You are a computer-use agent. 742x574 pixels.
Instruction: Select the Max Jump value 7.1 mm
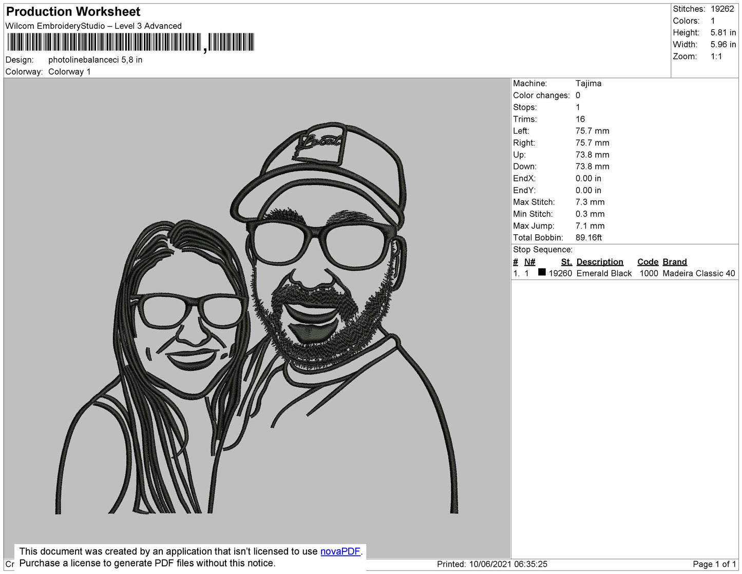(x=590, y=226)
